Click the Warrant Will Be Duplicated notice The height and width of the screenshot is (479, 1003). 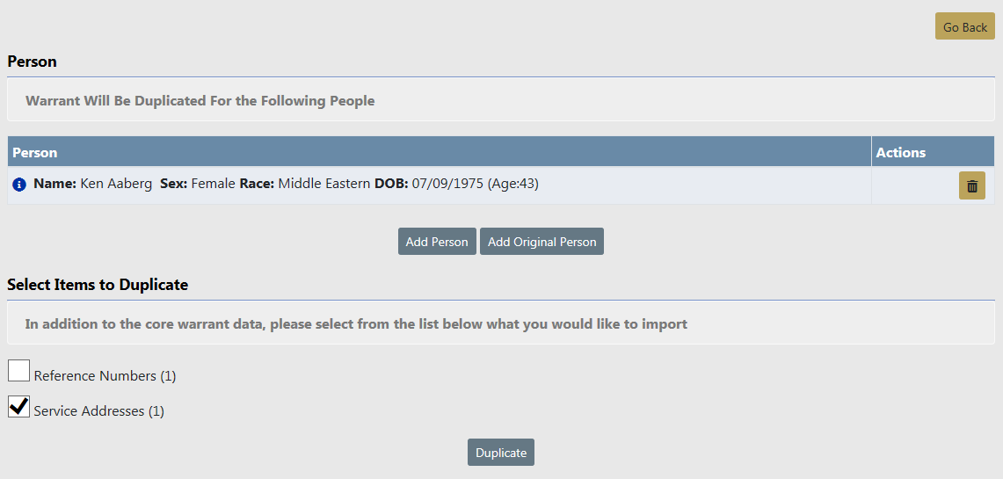[x=200, y=101]
